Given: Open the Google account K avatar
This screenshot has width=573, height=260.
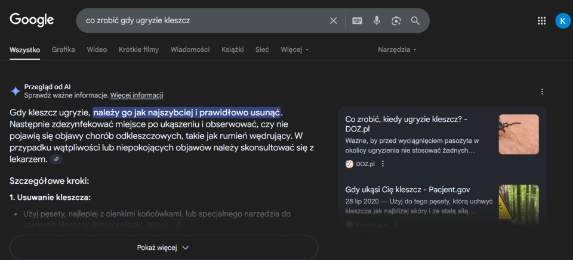Looking at the screenshot, I should (x=563, y=21).
